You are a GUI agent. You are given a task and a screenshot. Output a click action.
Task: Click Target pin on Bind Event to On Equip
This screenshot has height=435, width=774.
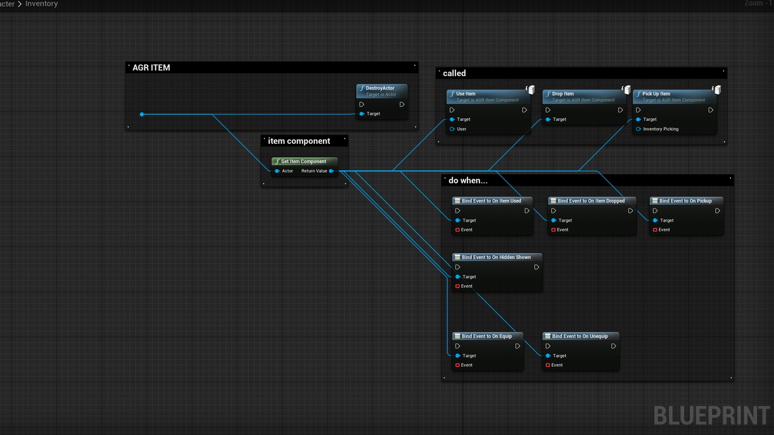pos(458,356)
